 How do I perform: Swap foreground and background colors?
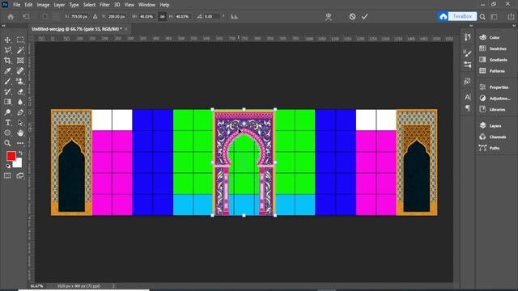click(20, 154)
